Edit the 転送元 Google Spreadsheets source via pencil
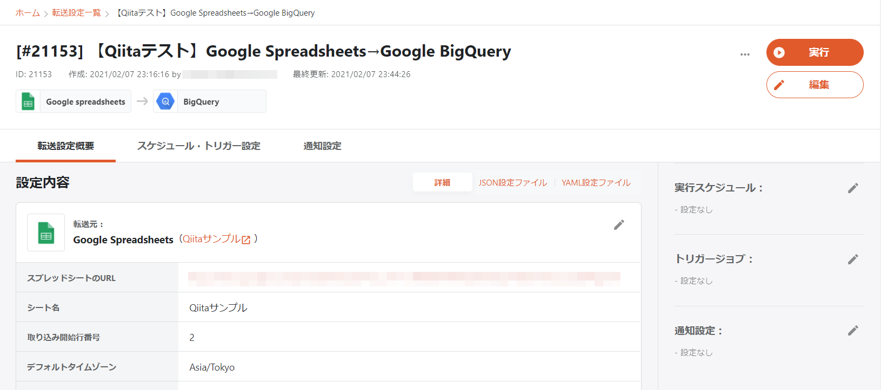Viewport: 881px width, 390px height. (619, 225)
